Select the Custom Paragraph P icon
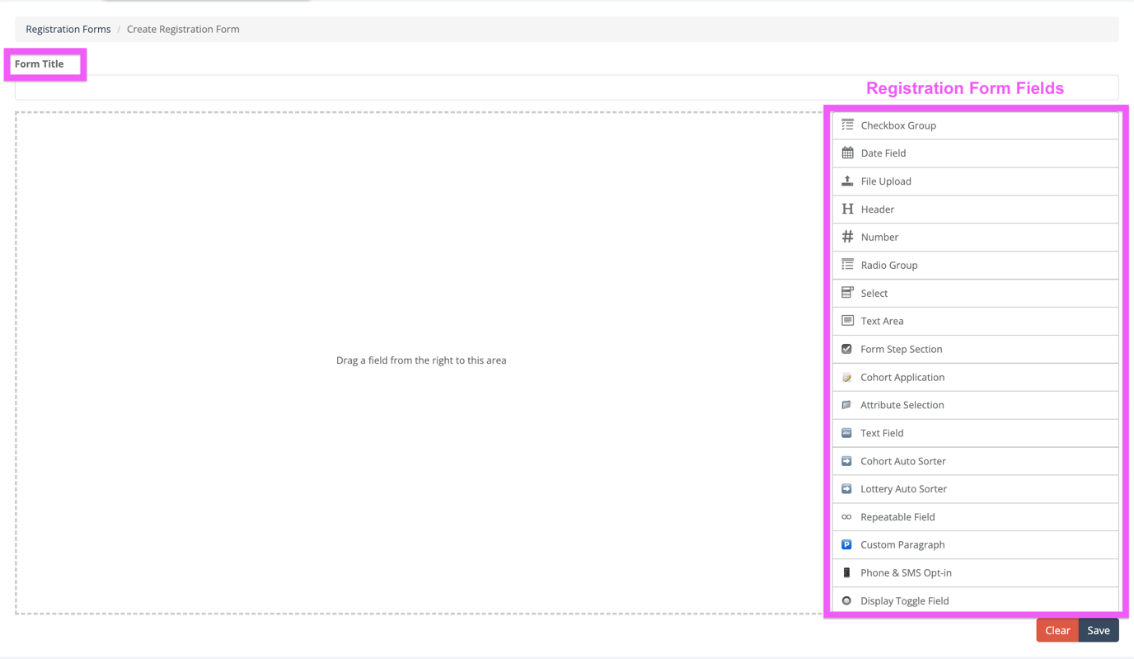 click(846, 544)
